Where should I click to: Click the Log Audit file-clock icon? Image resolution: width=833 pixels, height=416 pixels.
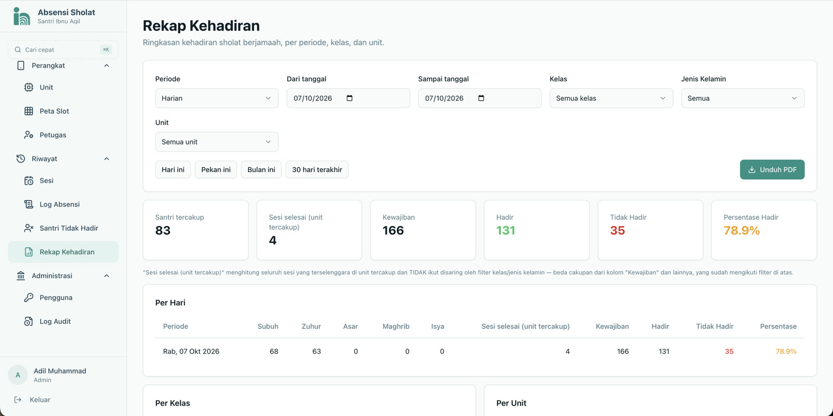click(x=29, y=321)
